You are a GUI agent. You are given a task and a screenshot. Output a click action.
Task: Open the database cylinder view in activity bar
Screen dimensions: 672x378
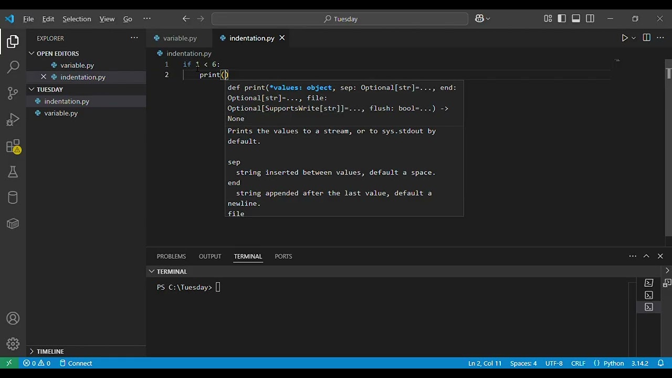pos(13,197)
